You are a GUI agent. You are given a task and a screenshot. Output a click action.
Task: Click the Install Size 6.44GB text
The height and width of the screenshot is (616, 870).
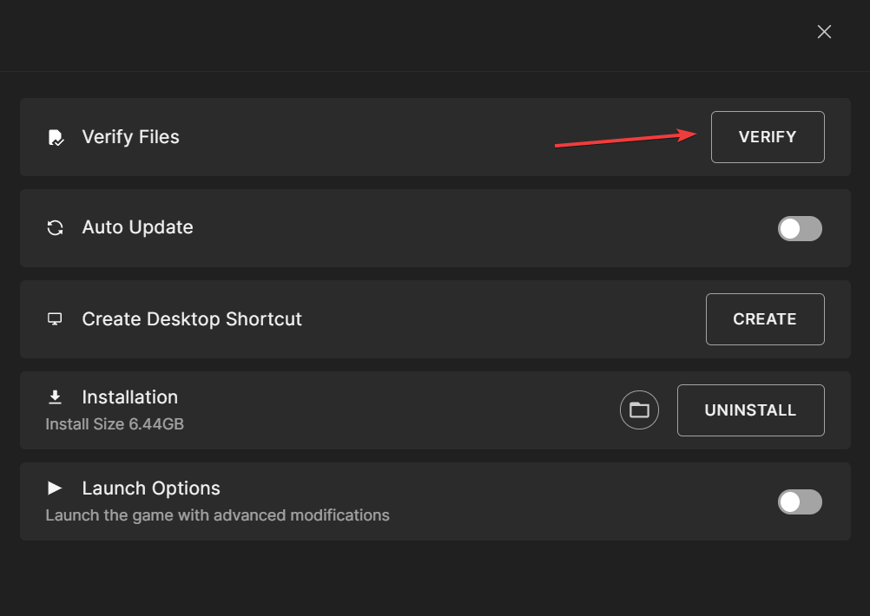click(x=114, y=423)
